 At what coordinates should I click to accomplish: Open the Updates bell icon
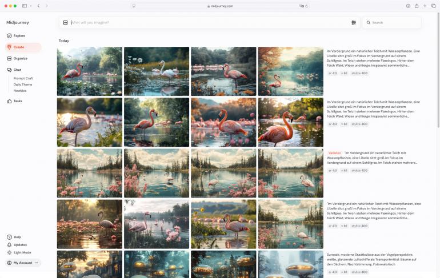point(9,245)
